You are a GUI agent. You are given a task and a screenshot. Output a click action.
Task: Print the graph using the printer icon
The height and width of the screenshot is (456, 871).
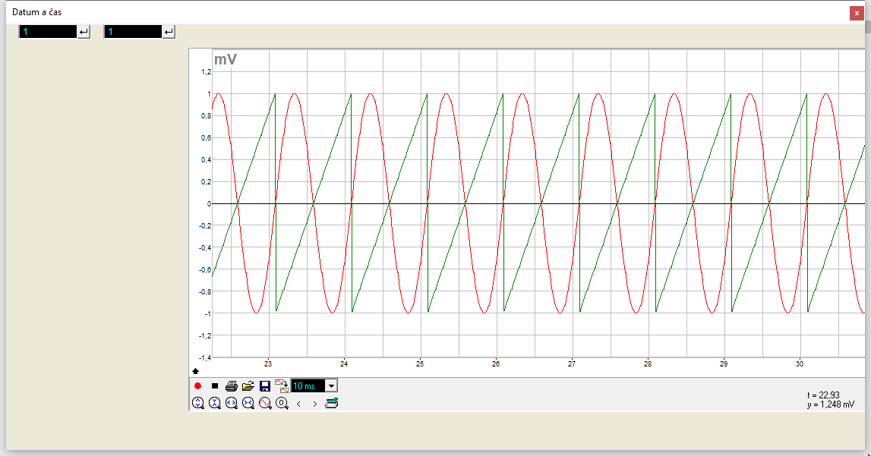(232, 386)
